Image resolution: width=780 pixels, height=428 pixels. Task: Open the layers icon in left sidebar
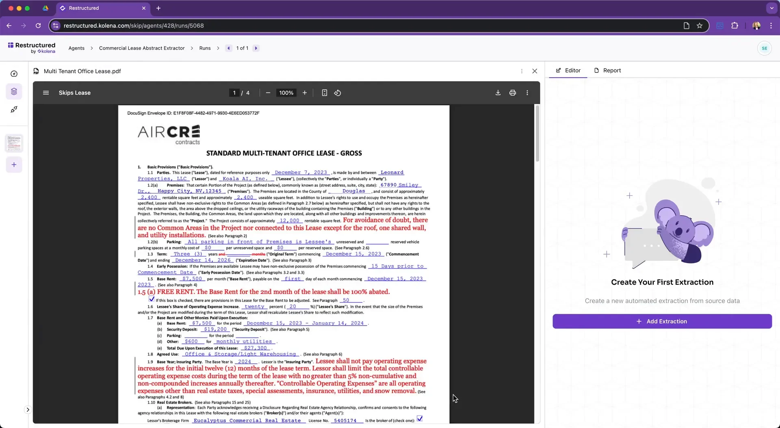tap(14, 91)
